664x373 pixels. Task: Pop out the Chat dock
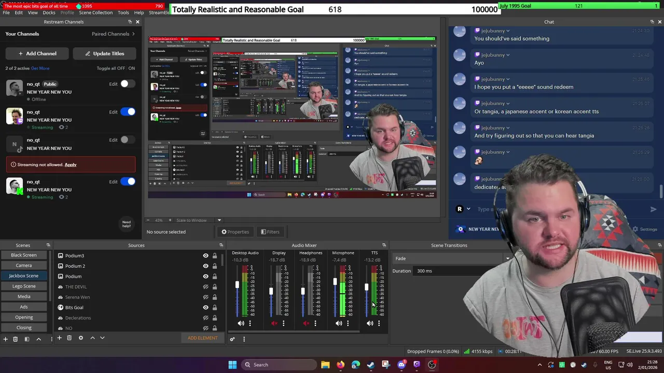[652, 22]
